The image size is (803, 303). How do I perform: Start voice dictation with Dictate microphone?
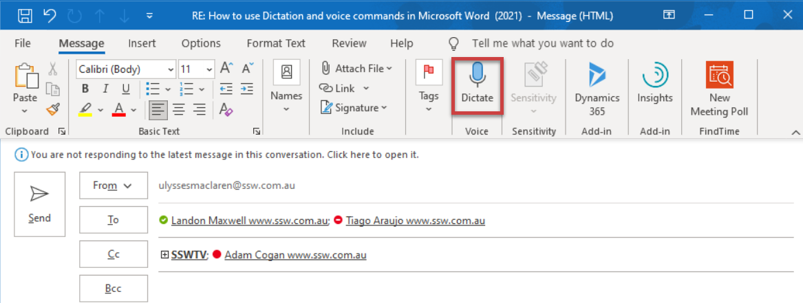coord(477,85)
